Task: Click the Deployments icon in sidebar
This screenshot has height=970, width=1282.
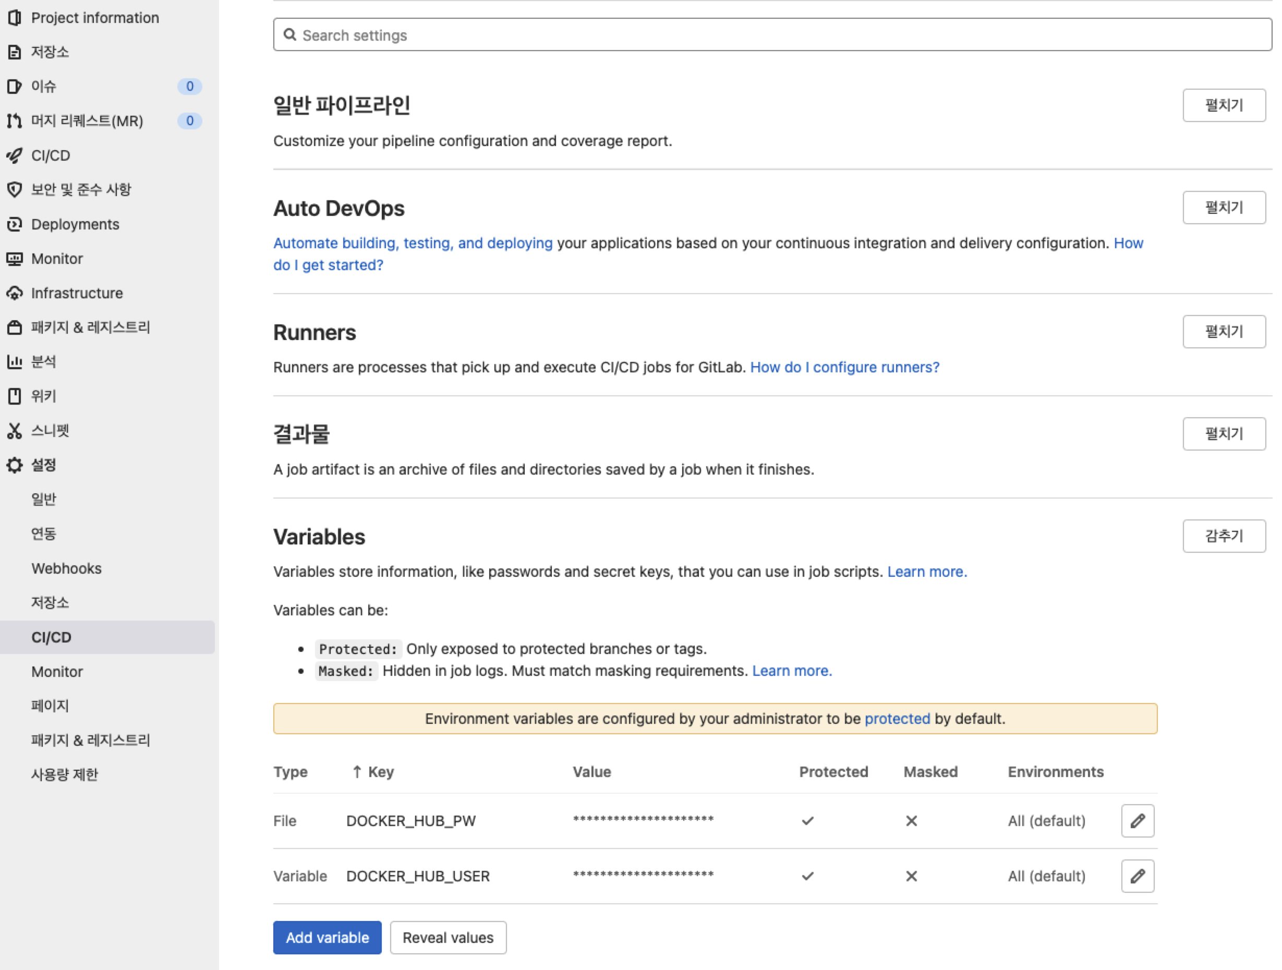Action: pos(15,224)
